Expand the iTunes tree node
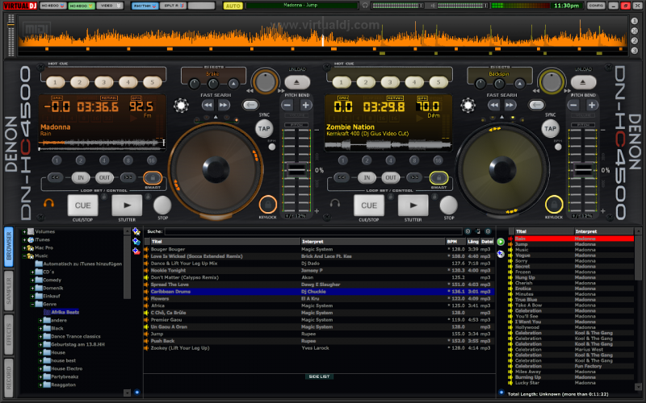 (24, 239)
